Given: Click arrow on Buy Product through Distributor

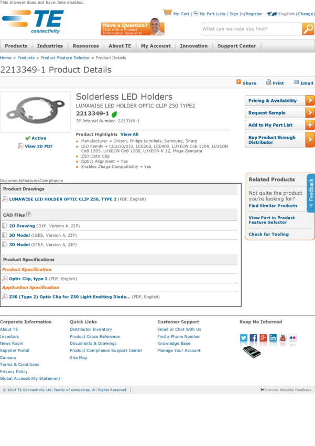Looking at the screenshot, I should [x=310, y=140].
